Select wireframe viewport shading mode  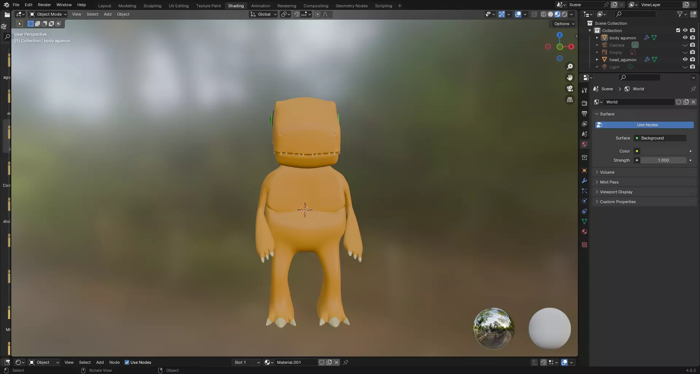[x=544, y=14]
